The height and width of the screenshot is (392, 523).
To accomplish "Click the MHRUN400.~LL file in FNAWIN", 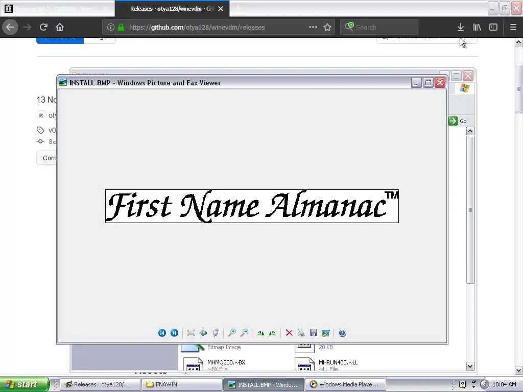I will [x=326, y=363].
